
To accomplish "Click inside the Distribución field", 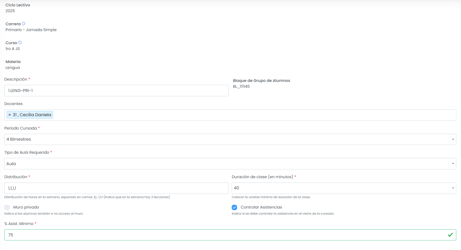I will point(117,188).
